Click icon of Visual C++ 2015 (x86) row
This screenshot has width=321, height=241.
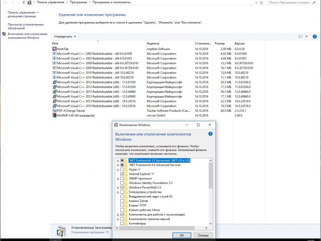(x=54, y=106)
